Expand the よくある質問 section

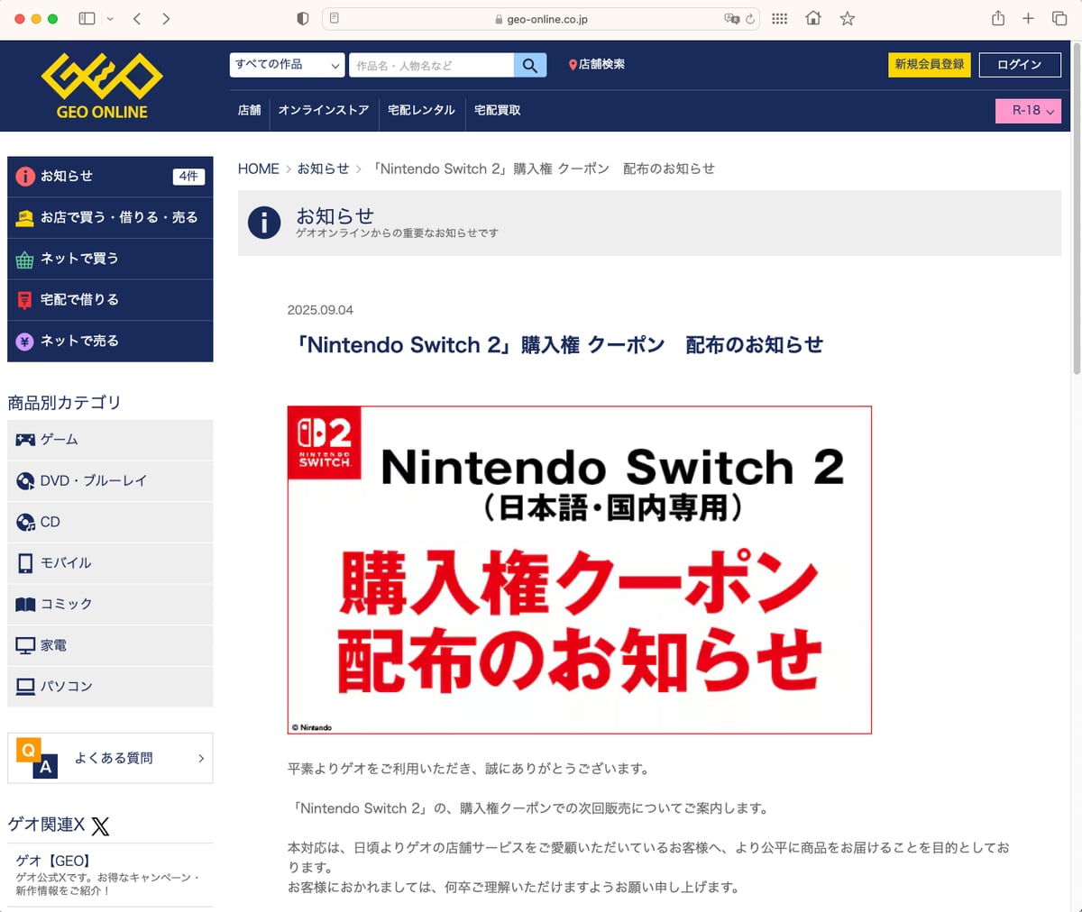point(110,758)
